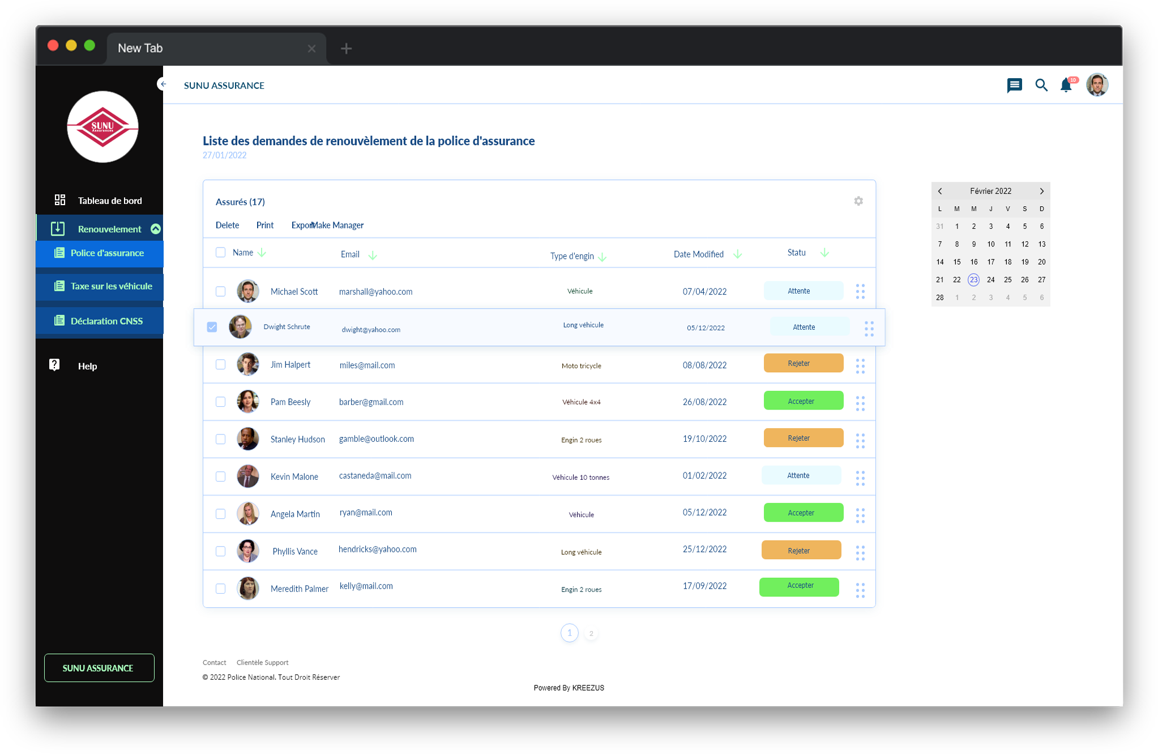
Task: Click the Delete action link
Action: pyautogui.click(x=227, y=225)
